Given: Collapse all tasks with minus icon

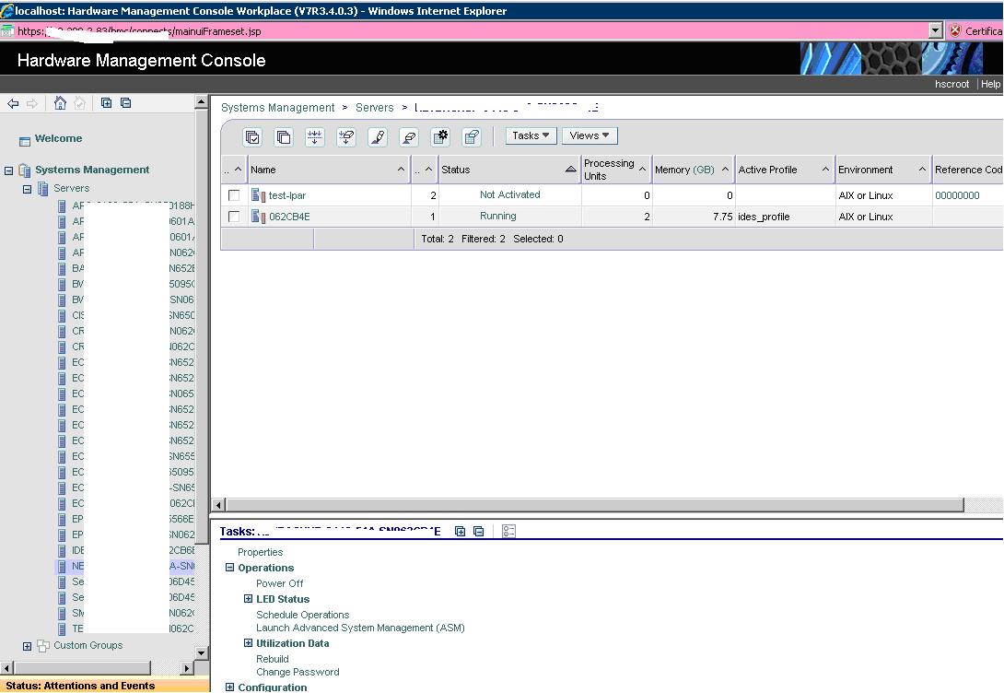Looking at the screenshot, I should pos(477,531).
